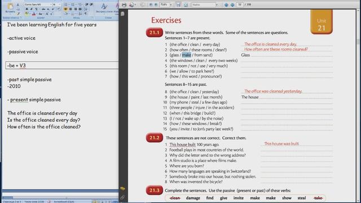The width and height of the screenshot is (361, 203).
Task: Click the word count in Word status bar
Action: pyautogui.click(x=34, y=202)
